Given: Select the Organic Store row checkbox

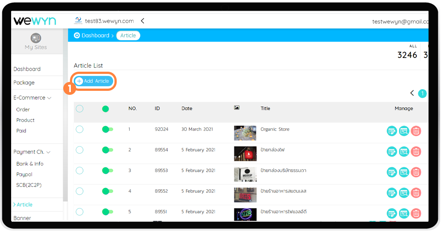Looking at the screenshot, I should tap(80, 129).
